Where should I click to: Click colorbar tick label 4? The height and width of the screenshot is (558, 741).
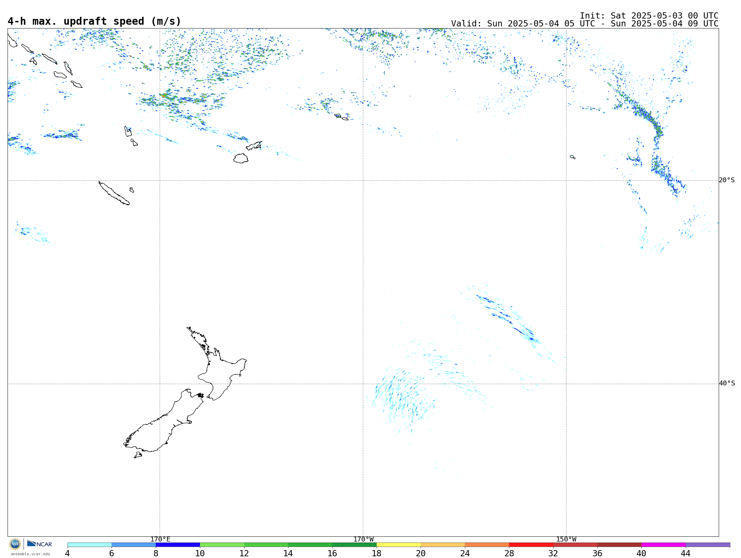(68, 553)
